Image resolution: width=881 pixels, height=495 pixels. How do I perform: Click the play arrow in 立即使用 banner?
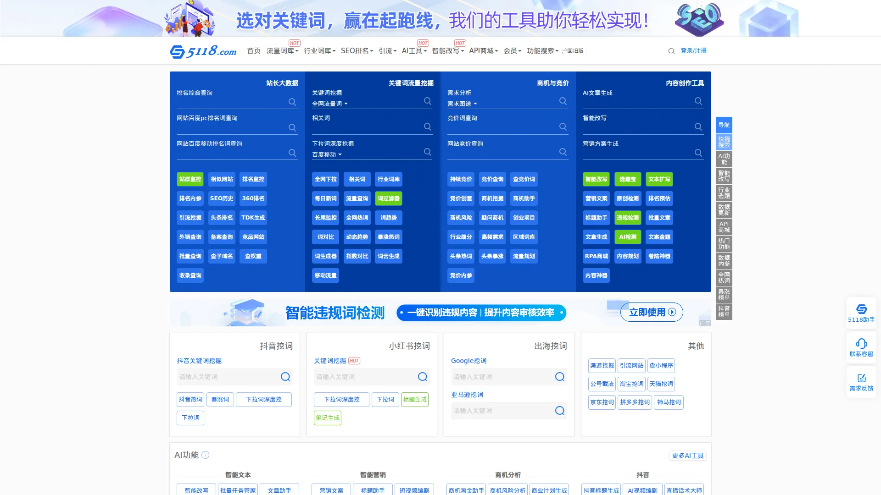tap(672, 312)
